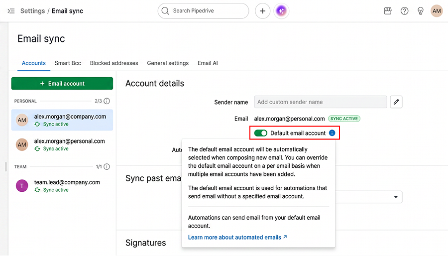Show info for Personal 2/3 limit
448x256 pixels.
(x=107, y=101)
